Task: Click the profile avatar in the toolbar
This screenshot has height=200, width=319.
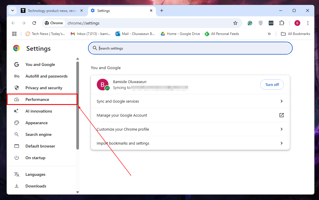Action: (x=297, y=23)
